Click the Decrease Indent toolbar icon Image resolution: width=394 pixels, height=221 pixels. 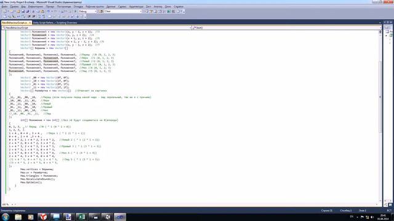coord(29,17)
